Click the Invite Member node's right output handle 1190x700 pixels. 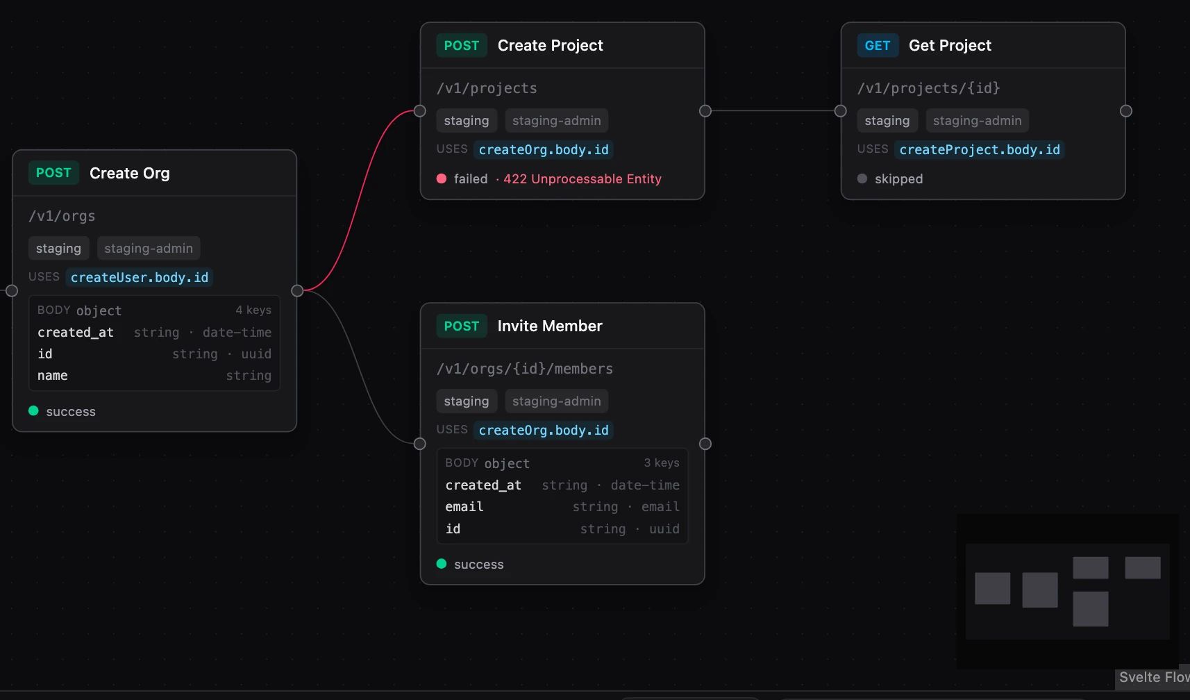pyautogui.click(x=705, y=444)
